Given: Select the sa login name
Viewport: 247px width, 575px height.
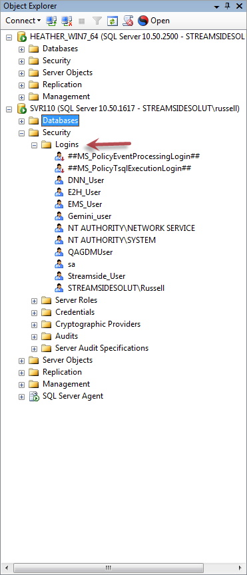Looking at the screenshot, I should point(71,264).
